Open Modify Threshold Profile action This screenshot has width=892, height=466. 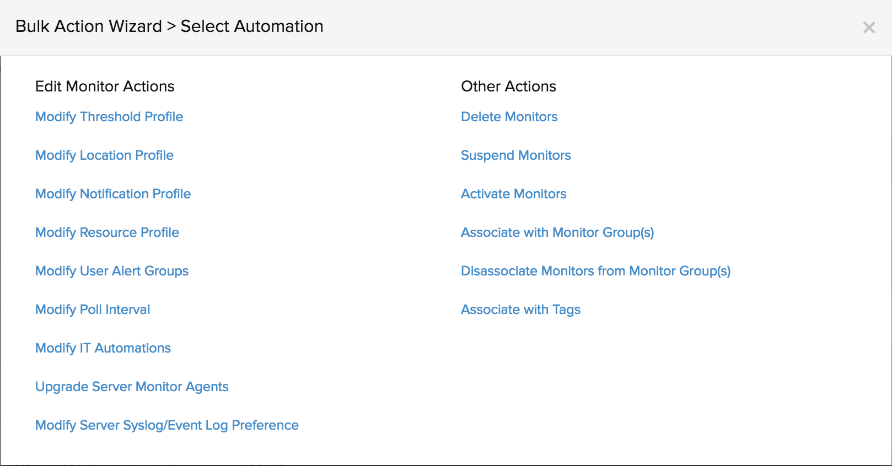pos(109,117)
